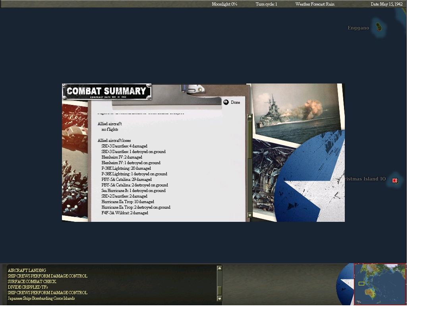Click 'AIRCRAFT LANDING' log entry
429x322 pixels.
pos(27,271)
